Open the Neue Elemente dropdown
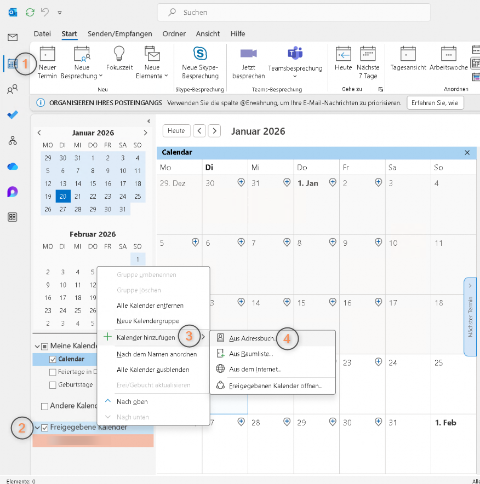 click(152, 76)
